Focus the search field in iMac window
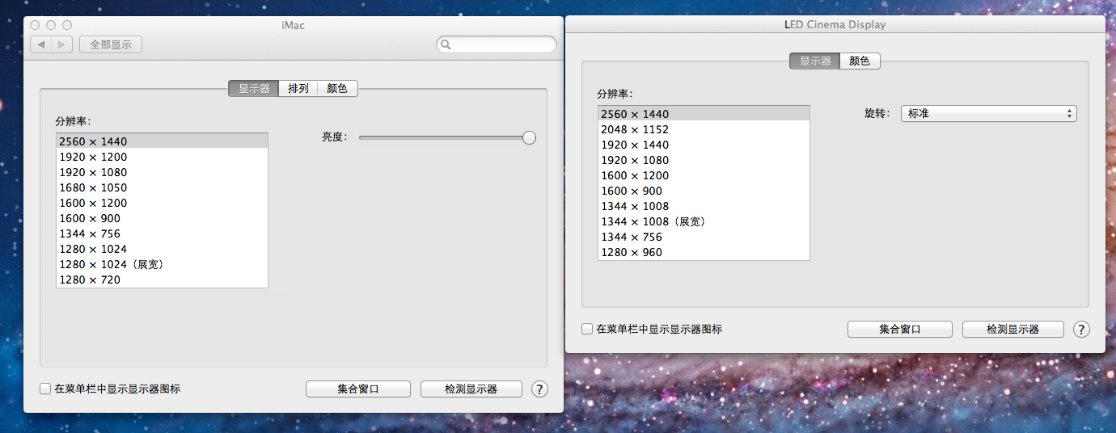1116x433 pixels. 497,44
